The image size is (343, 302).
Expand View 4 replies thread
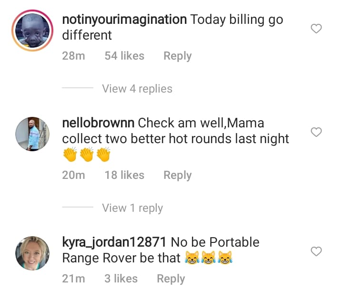(137, 89)
